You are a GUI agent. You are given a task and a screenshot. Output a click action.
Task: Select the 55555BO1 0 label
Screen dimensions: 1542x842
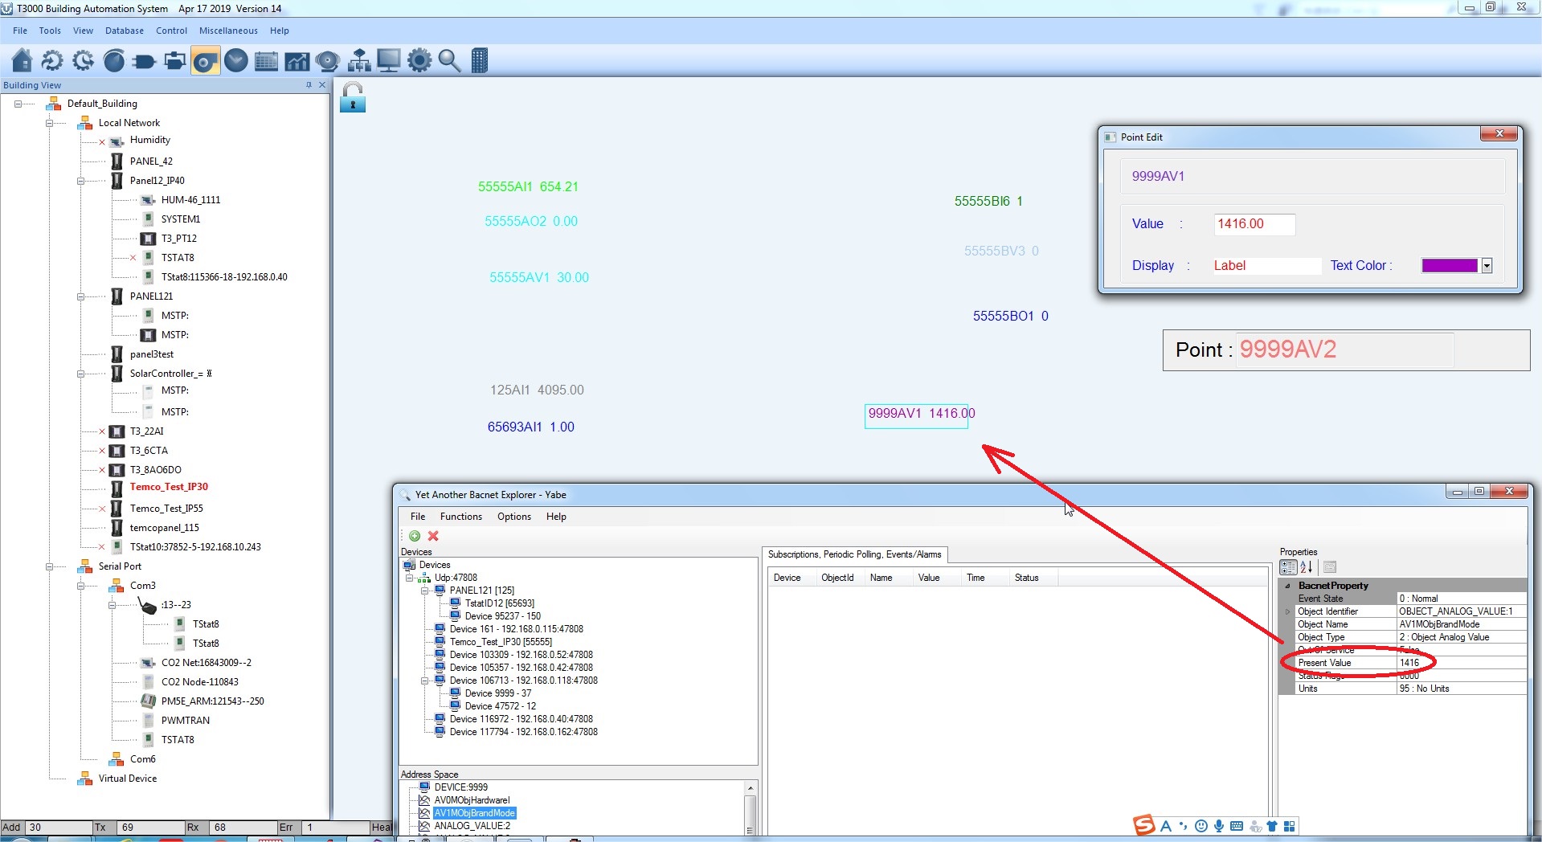[x=1010, y=317]
